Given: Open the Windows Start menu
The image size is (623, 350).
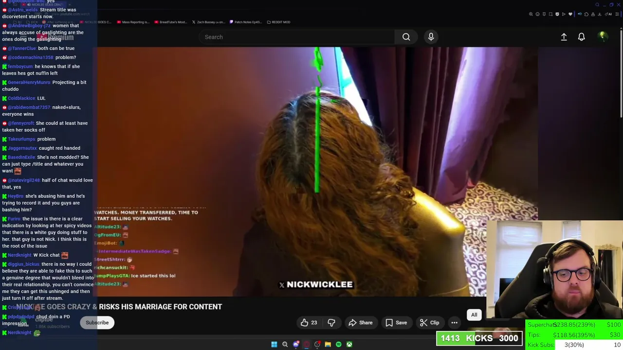Looking at the screenshot, I should pos(274,344).
